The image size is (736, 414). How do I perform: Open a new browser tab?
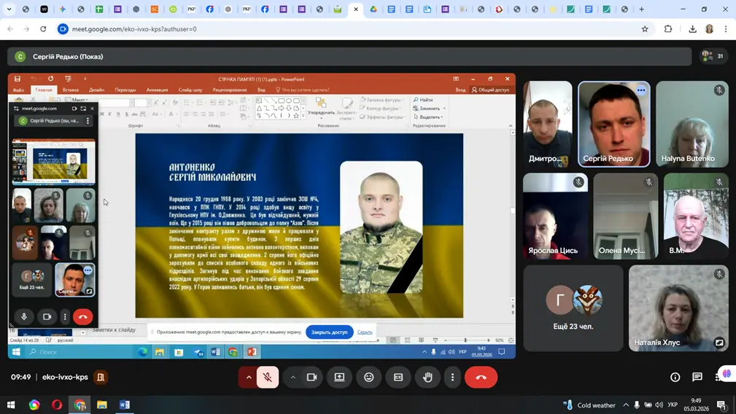point(642,9)
